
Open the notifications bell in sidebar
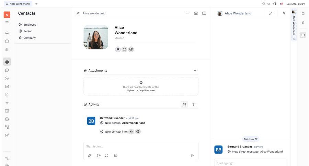(7, 32)
